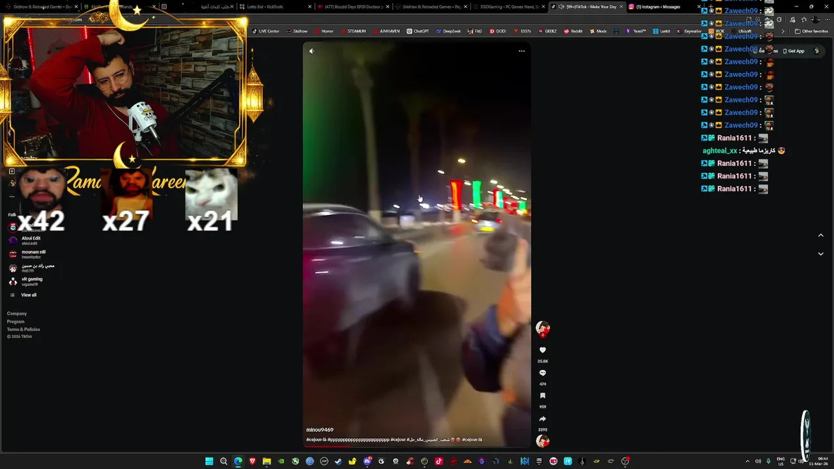Switch to the TikTok Make Your Day tab
This screenshot has width=834, height=469.
coord(586,7)
